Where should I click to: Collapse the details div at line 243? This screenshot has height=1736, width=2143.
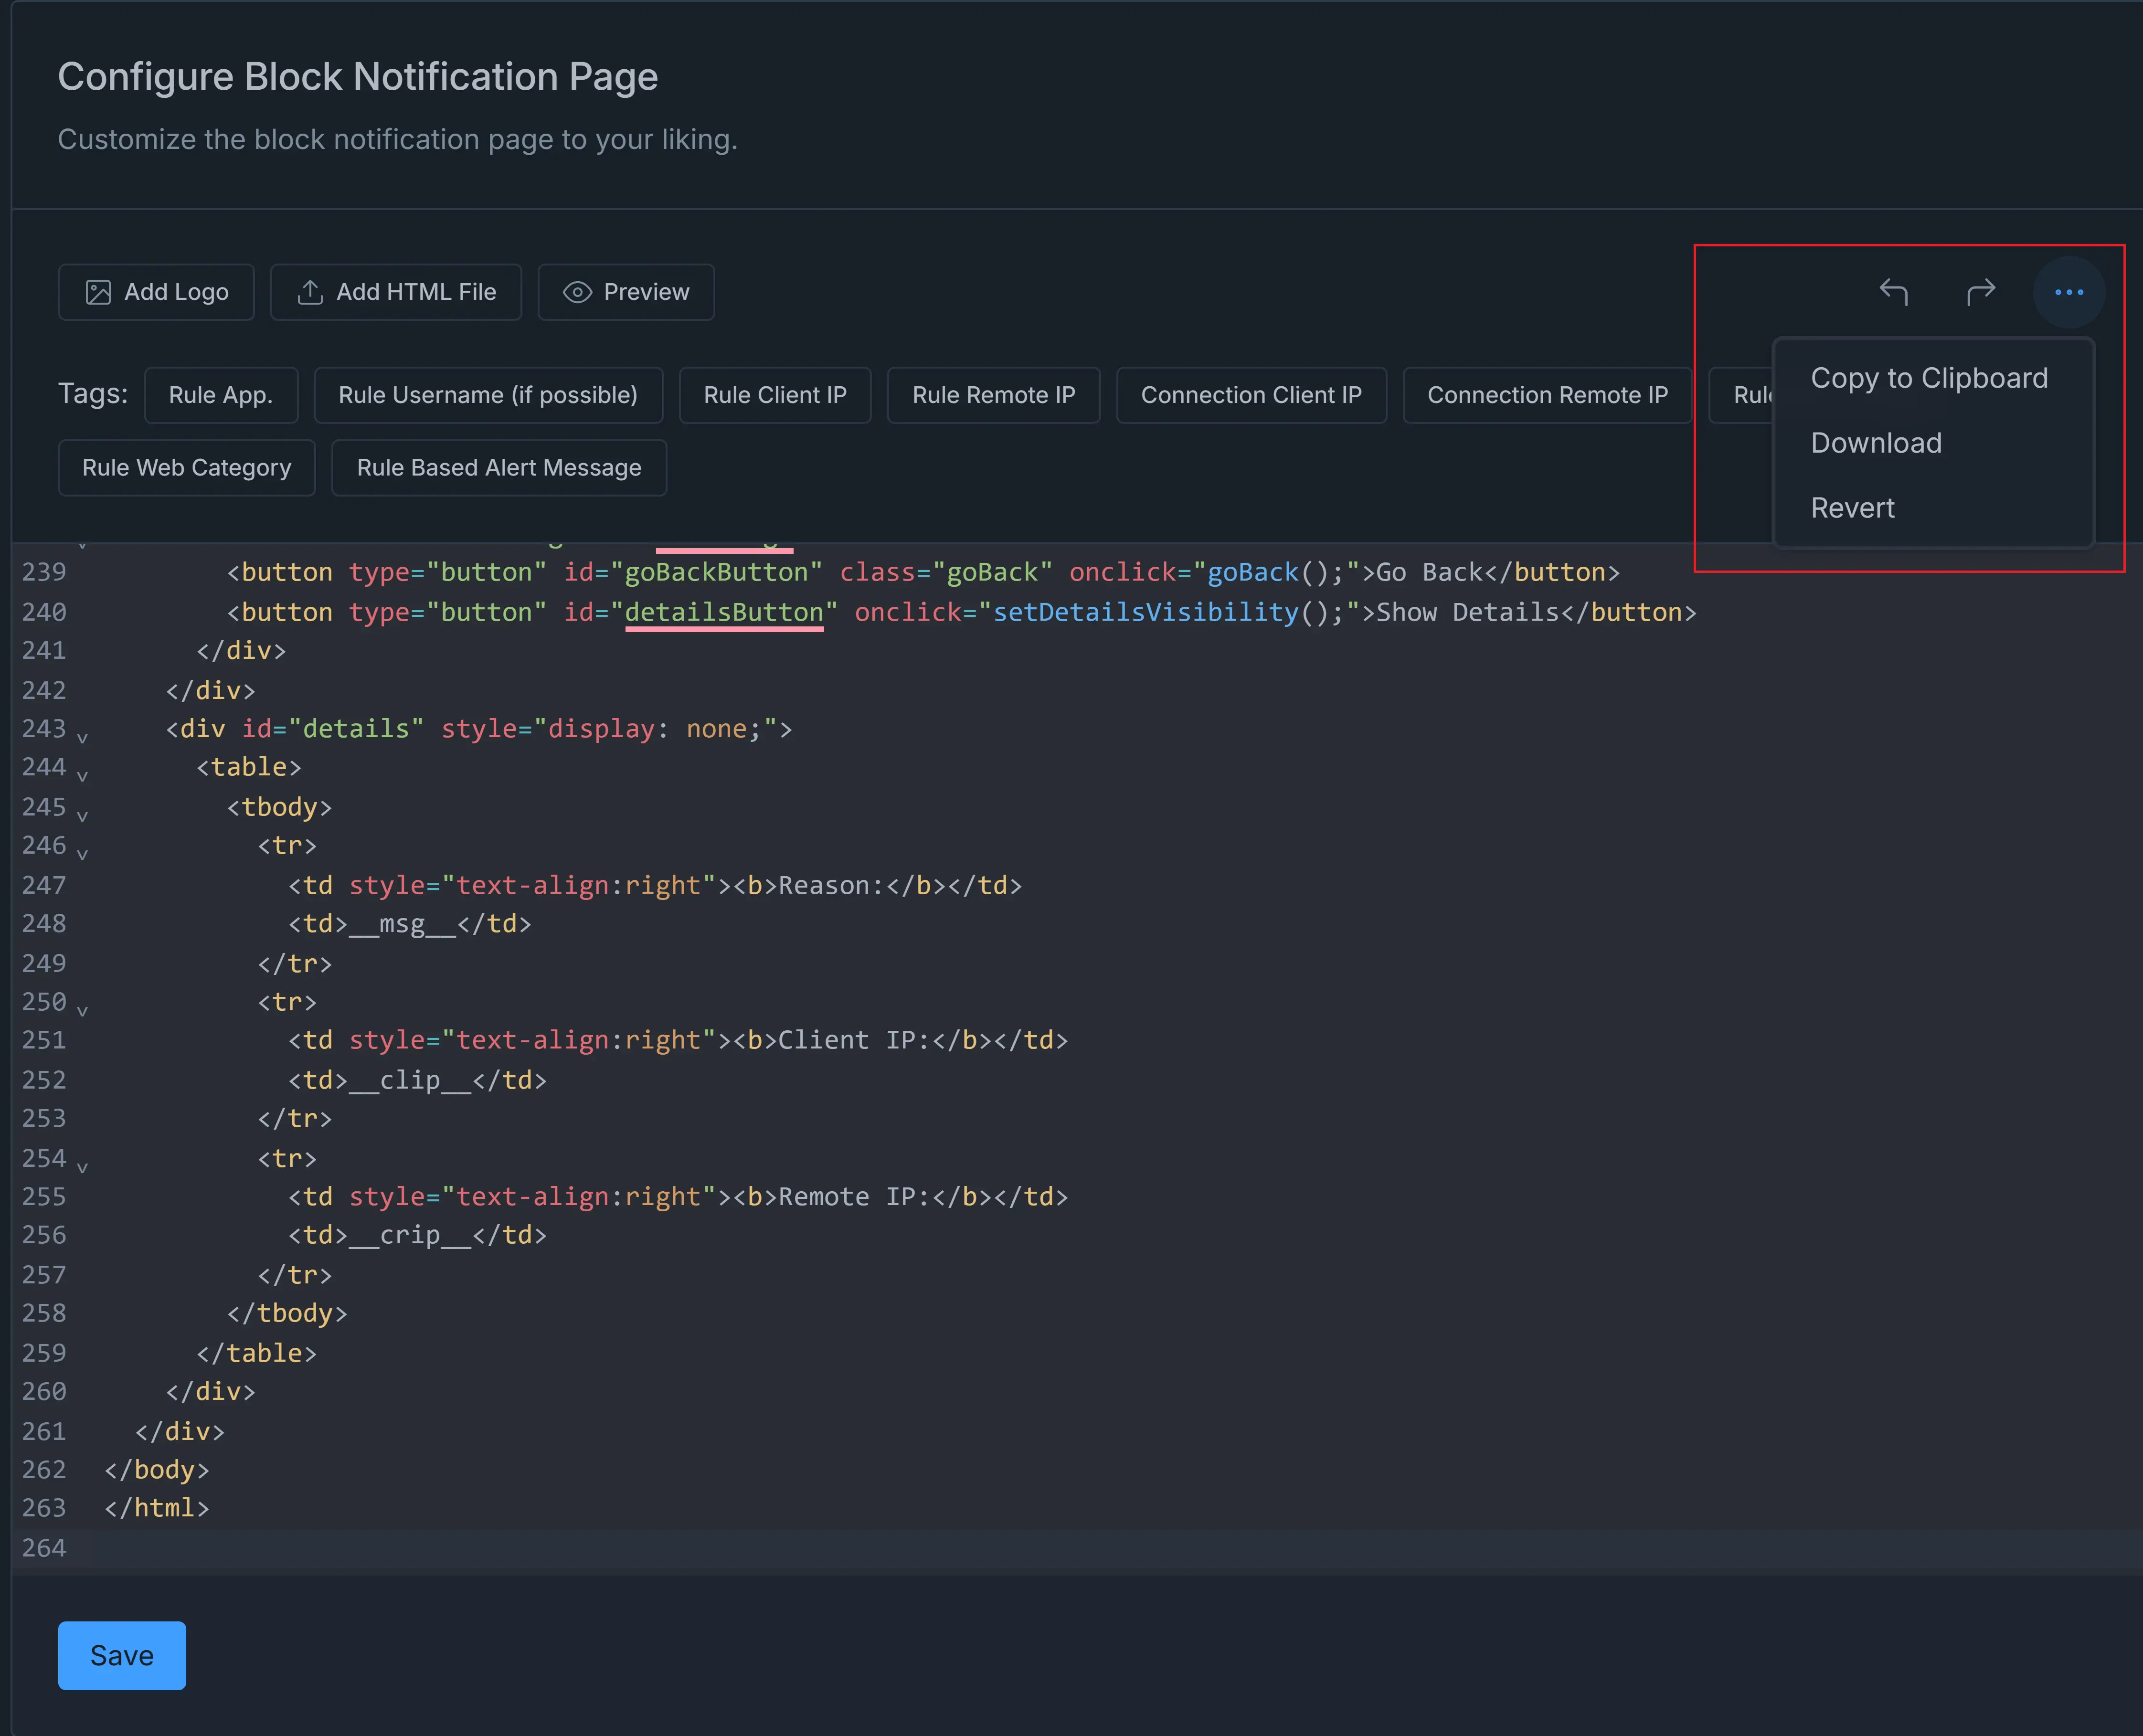(x=82, y=738)
